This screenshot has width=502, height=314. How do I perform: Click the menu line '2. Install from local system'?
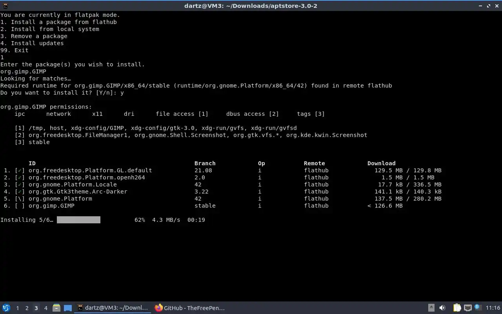pos(50,29)
